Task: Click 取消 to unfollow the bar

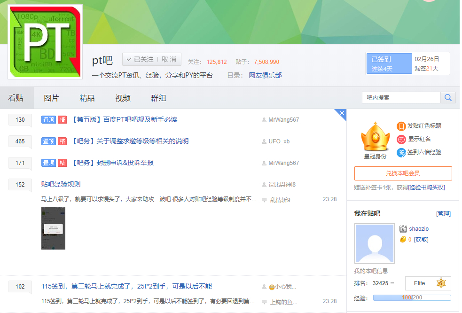Action: coord(169,59)
